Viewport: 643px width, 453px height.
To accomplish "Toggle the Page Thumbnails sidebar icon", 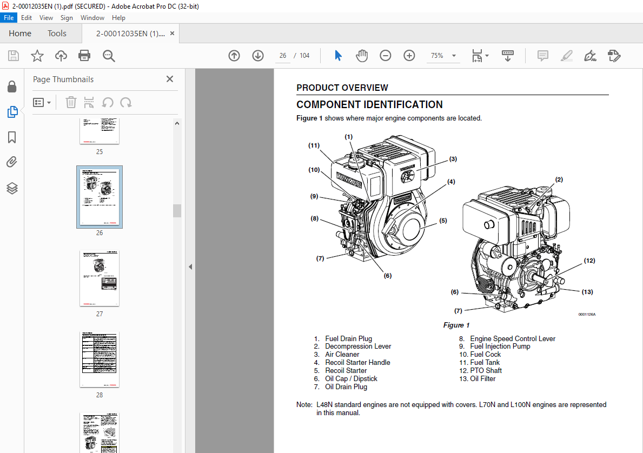I will pos(12,112).
